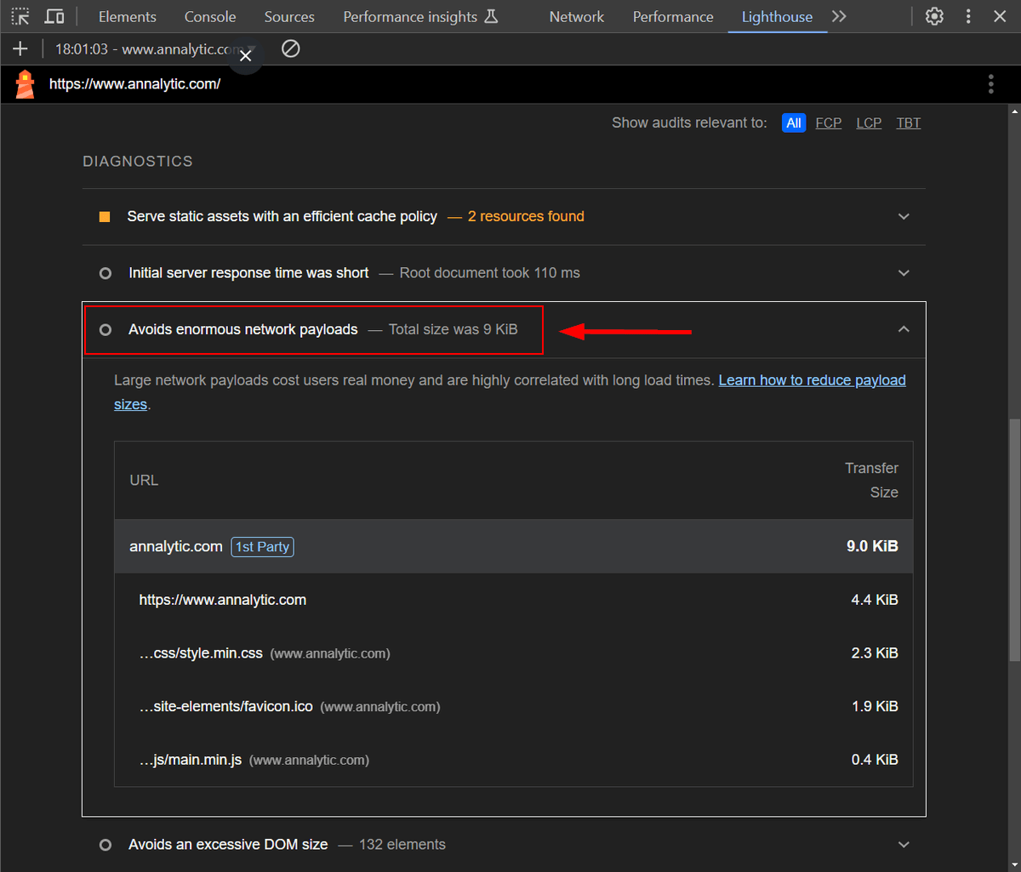Clear all Lighthouse reports icon

click(290, 49)
